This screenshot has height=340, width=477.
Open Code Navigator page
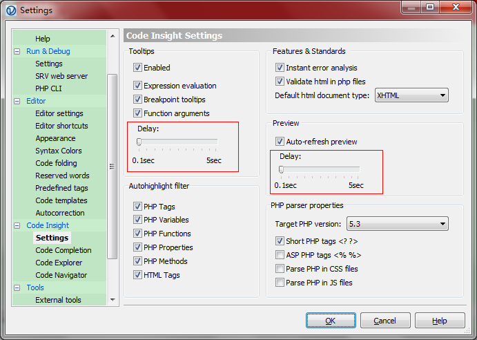(61, 275)
